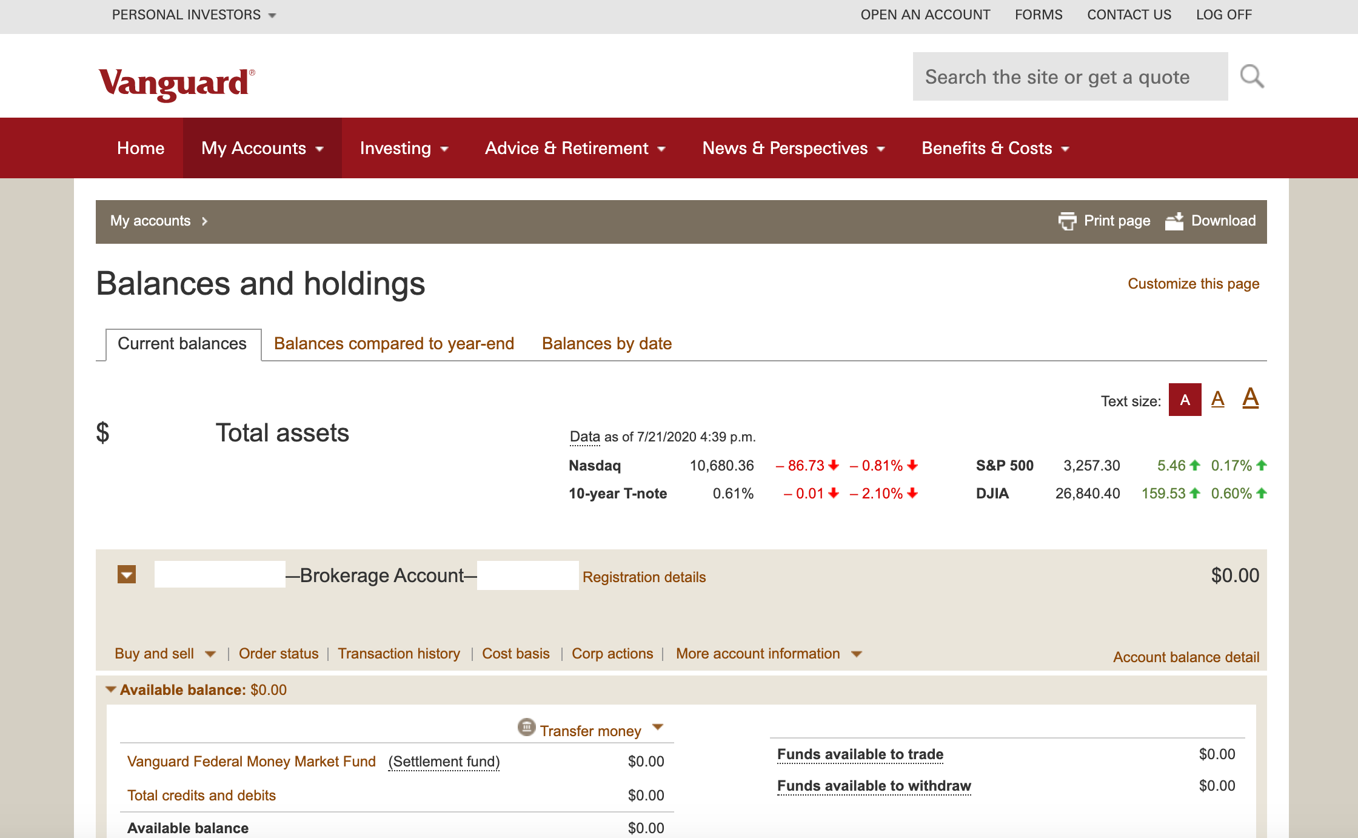Click the 10-year T-note label
The image size is (1358, 838).
point(618,494)
